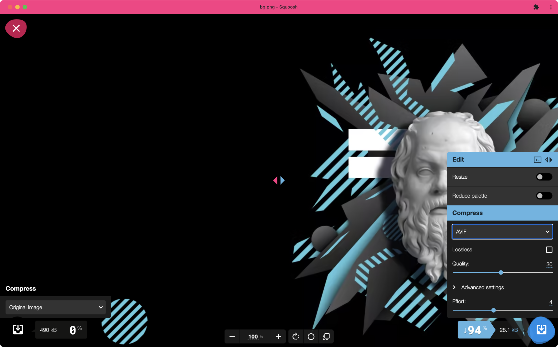Check the Lossless checkbox
Viewport: 558px width, 347px height.
[x=549, y=250]
